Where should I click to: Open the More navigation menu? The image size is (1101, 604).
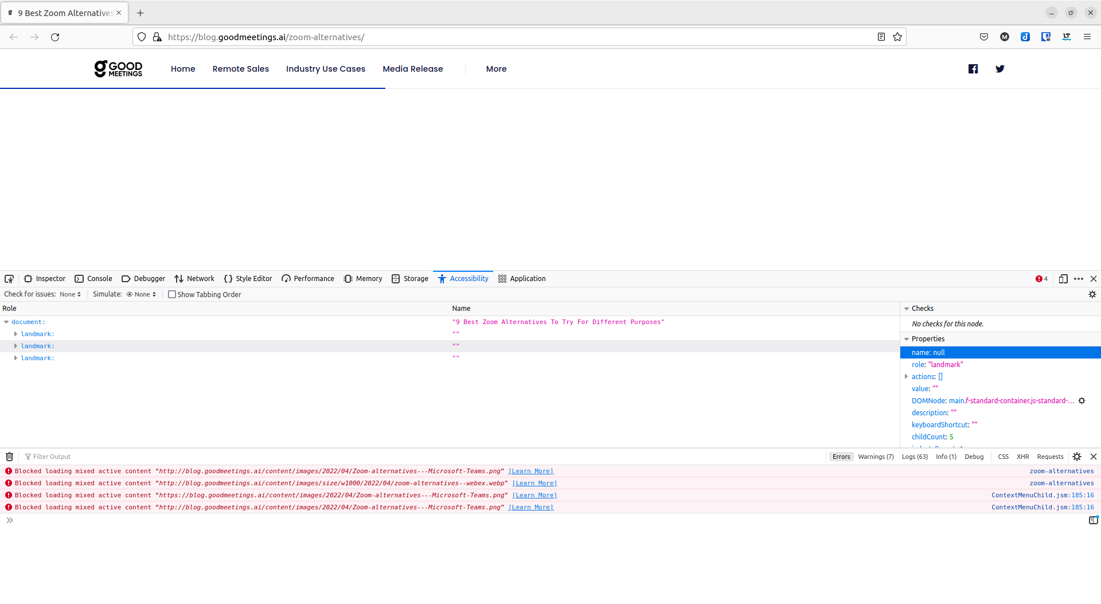[497, 69]
